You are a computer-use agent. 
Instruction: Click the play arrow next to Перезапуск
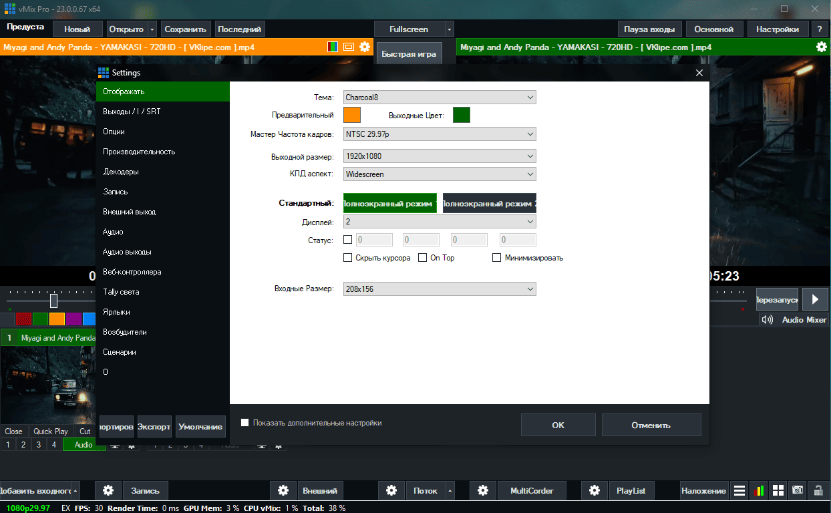pos(815,299)
